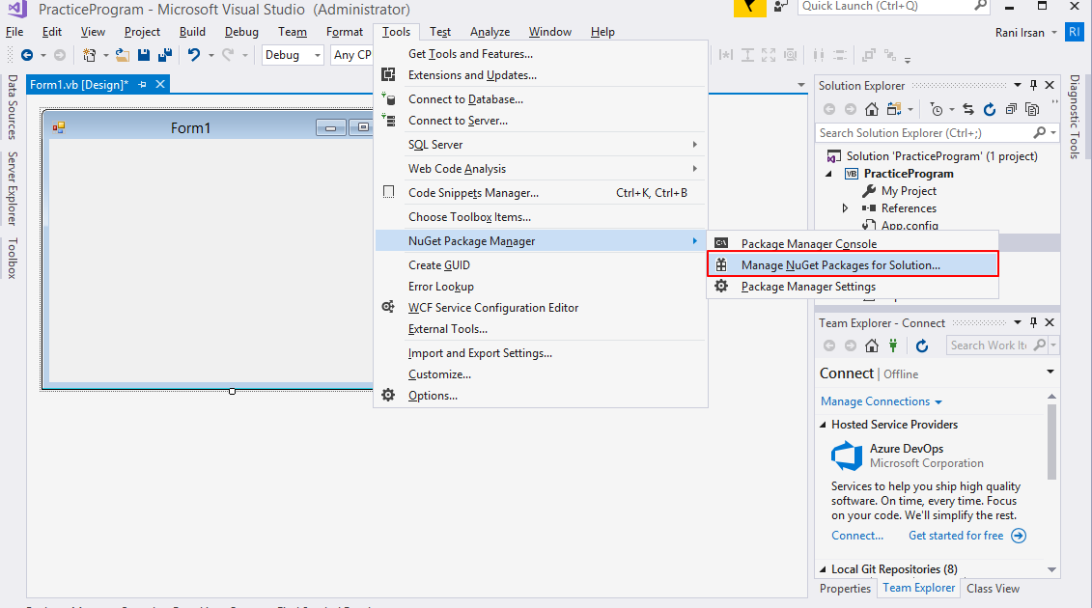The height and width of the screenshot is (608, 1092).
Task: Pin the Team Explorer - Connect panel
Action: click(1033, 322)
